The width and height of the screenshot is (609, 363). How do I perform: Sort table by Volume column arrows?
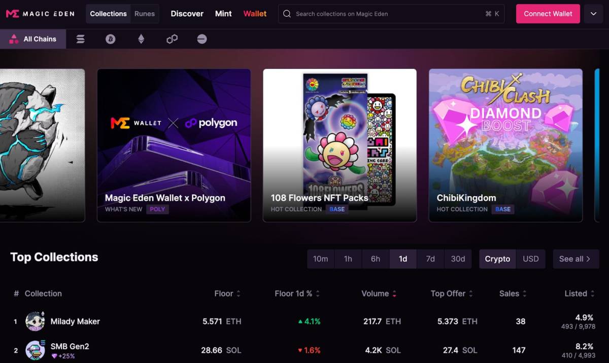pyautogui.click(x=394, y=294)
